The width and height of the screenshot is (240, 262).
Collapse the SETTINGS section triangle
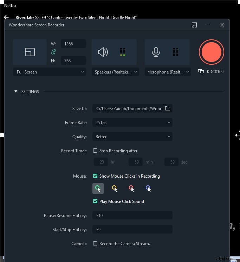pos(16,91)
